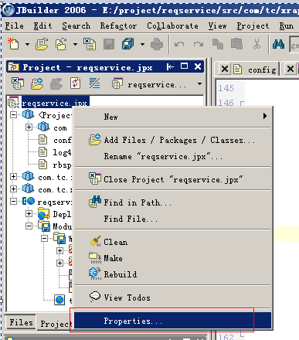
Task: Click the Redo toolbar icon
Action: click(x=199, y=44)
